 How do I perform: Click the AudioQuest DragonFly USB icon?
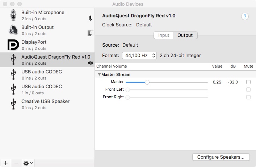(13, 60)
